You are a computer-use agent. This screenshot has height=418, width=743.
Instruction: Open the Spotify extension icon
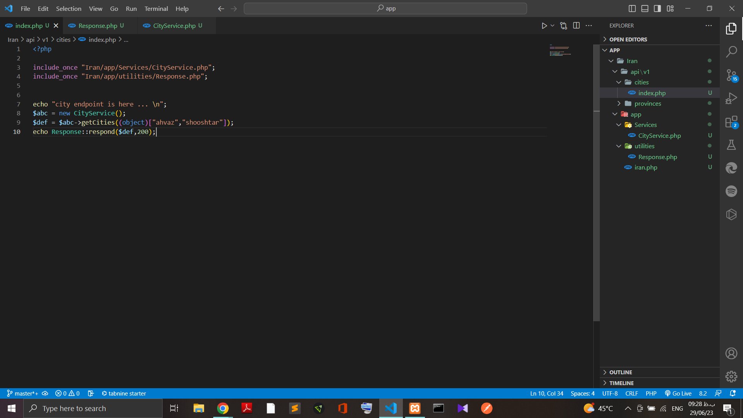[x=731, y=191]
